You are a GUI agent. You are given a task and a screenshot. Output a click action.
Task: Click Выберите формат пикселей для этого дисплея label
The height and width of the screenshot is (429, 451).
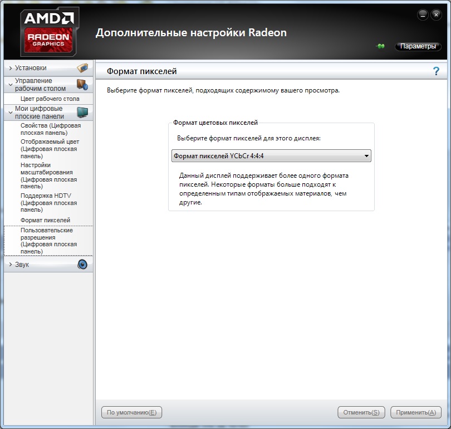[249, 138]
